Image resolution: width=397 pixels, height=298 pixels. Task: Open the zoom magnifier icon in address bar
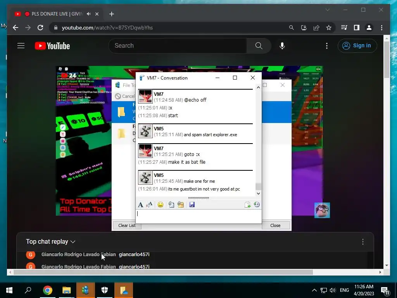pos(292,28)
